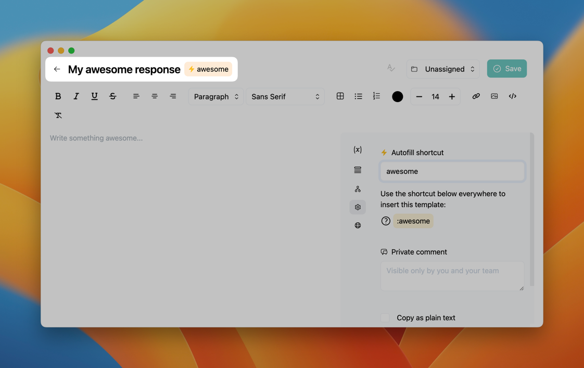
Task: Toggle bold formatting
Action: (58, 96)
